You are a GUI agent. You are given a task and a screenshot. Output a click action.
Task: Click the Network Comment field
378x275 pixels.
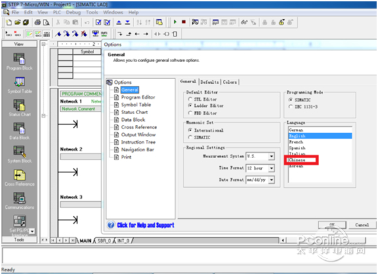tap(81, 109)
